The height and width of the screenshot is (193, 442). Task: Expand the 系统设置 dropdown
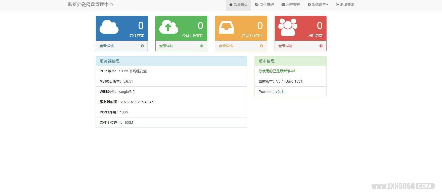coord(318,5)
